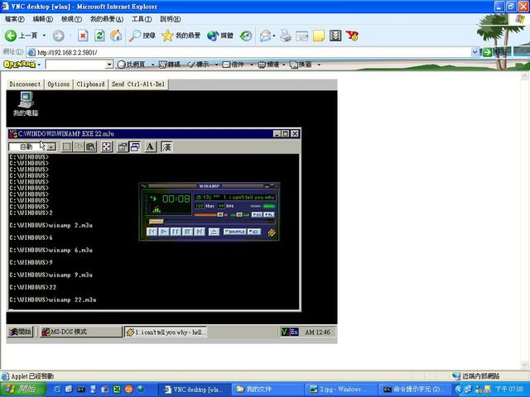The height and width of the screenshot is (397, 530).
Task: Click the Mark selection icon in DOS toolbar
Action: (x=67, y=146)
